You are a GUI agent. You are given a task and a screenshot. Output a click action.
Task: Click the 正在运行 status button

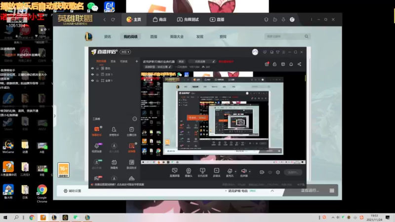click(310, 190)
